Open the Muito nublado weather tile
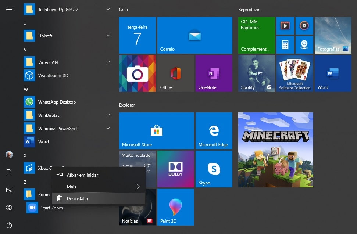 click(138, 158)
